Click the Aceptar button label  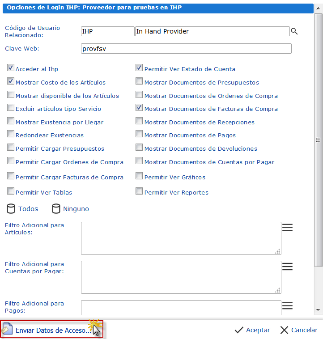click(x=258, y=330)
